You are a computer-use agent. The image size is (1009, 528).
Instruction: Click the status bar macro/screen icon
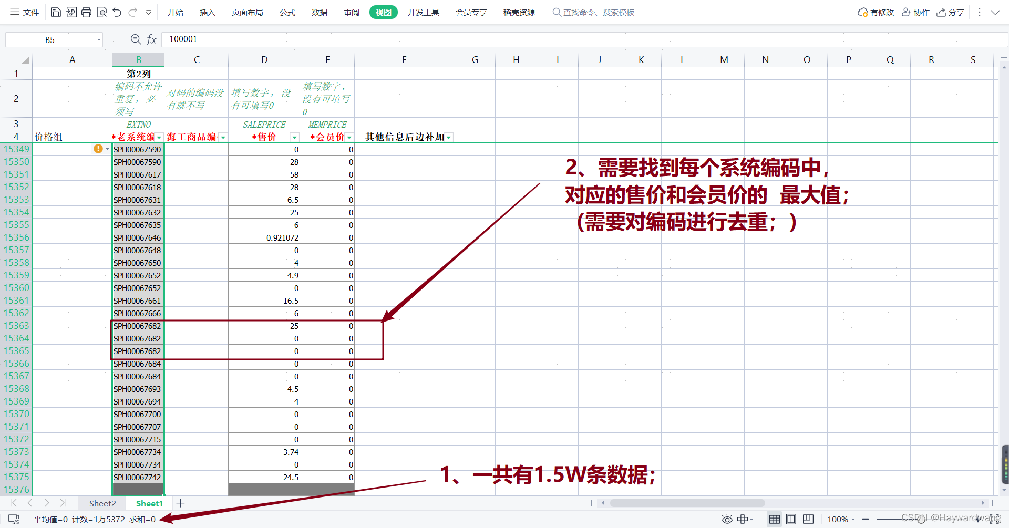pyautogui.click(x=14, y=519)
